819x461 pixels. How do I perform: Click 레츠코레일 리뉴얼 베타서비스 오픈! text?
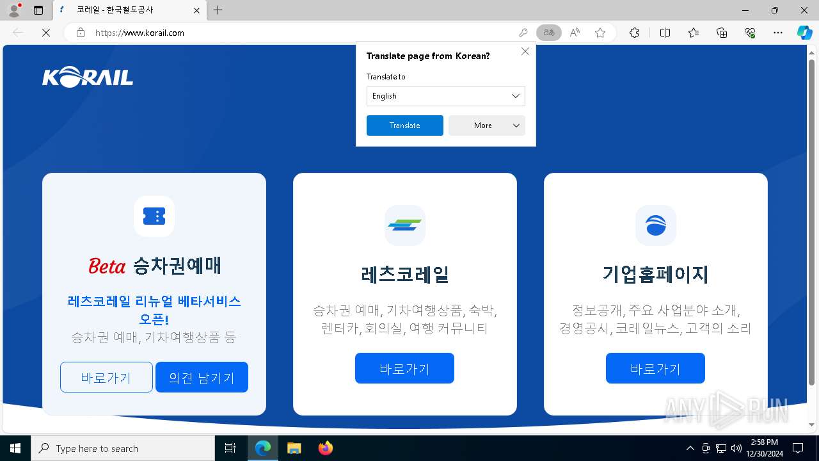154,310
